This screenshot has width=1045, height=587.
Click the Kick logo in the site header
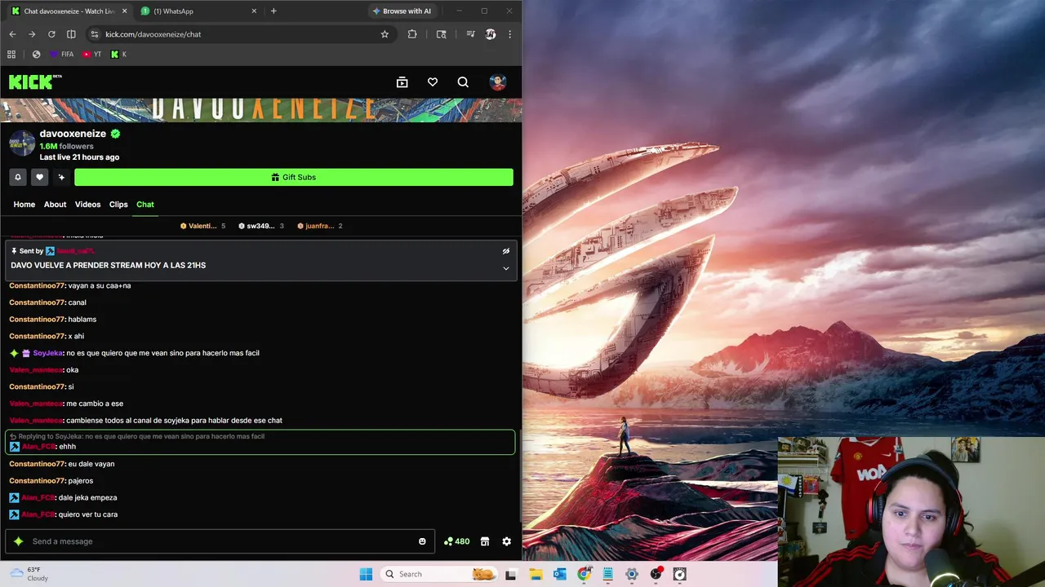pos(35,82)
